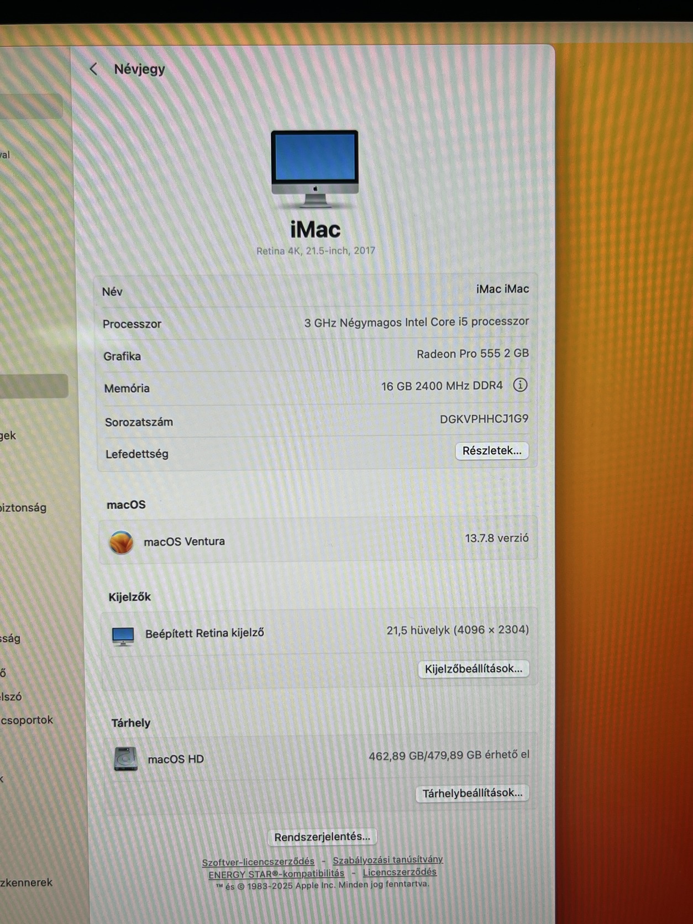Image resolution: width=693 pixels, height=924 pixels.
Task: Open Tárhelybeállítások... storage settings
Action: [x=473, y=793]
